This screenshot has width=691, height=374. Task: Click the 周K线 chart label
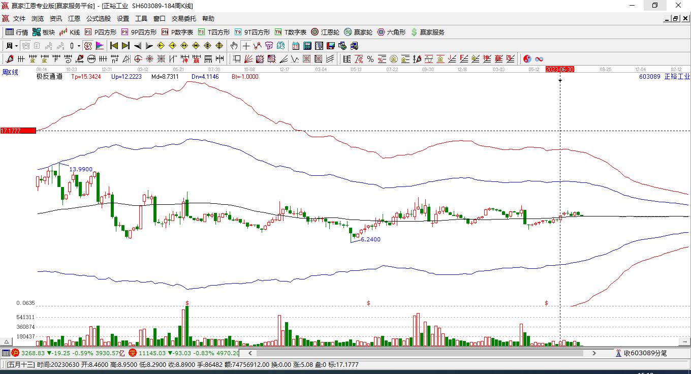(x=10, y=72)
